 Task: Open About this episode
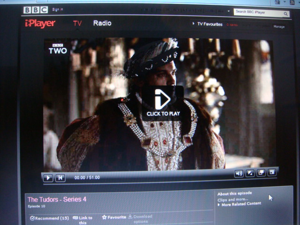click(x=234, y=194)
